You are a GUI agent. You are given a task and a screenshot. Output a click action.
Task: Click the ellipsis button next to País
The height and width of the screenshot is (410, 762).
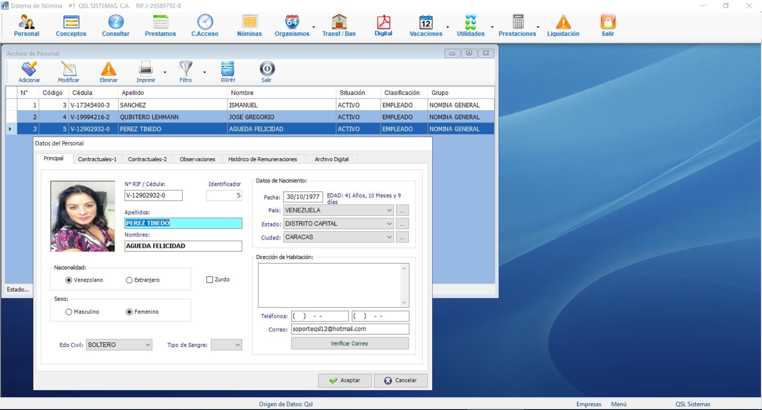(402, 211)
